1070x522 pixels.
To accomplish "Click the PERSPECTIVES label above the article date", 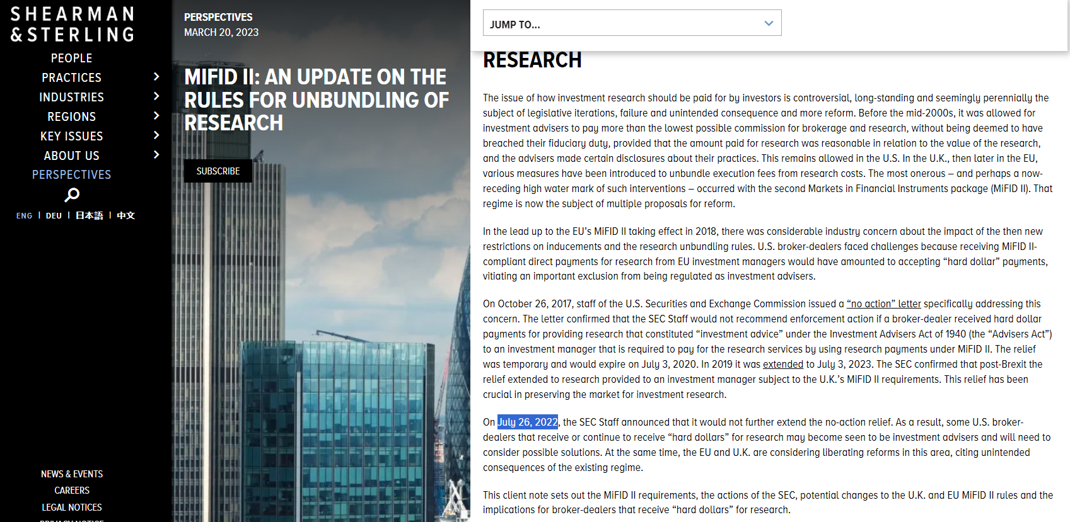I will 218,17.
